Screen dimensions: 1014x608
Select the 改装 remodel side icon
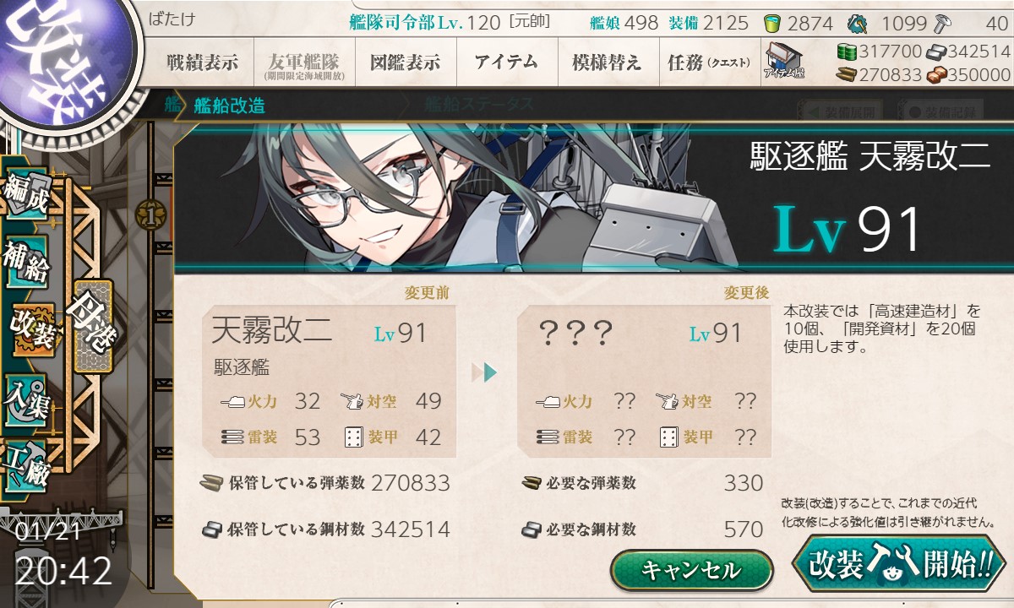click(32, 331)
